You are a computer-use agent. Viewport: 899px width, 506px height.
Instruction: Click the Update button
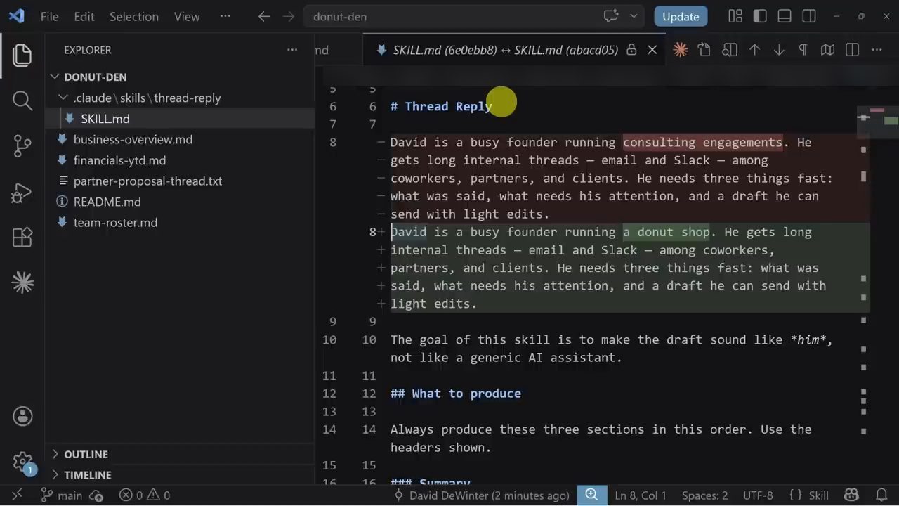coord(681,17)
